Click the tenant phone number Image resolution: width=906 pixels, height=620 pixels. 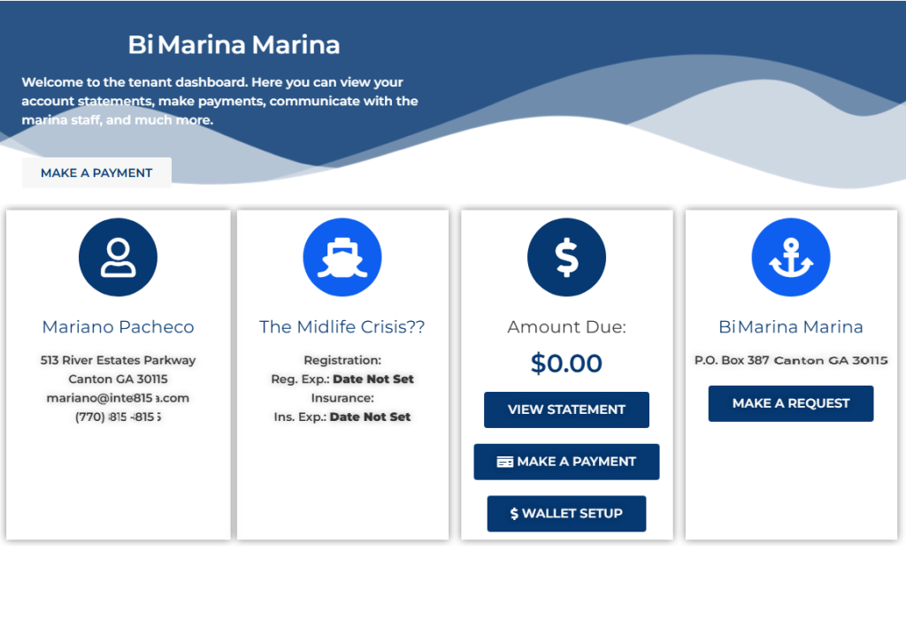point(118,417)
